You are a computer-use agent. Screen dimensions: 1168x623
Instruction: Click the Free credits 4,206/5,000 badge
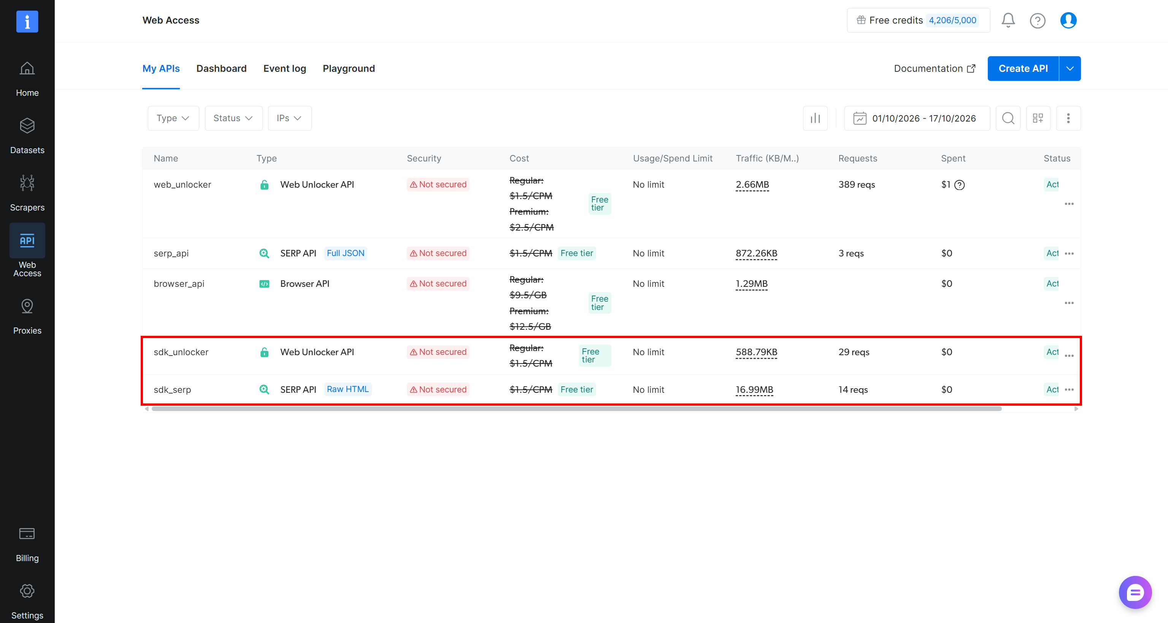pyautogui.click(x=918, y=21)
